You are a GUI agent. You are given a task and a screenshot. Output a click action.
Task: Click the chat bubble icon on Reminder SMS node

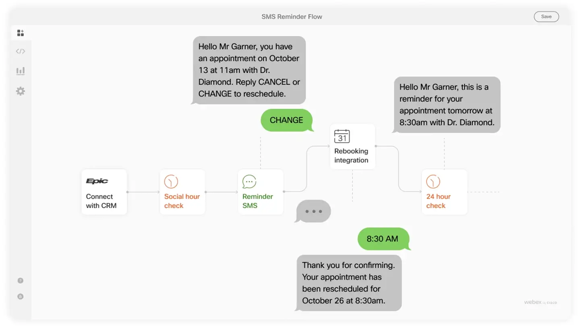click(249, 182)
